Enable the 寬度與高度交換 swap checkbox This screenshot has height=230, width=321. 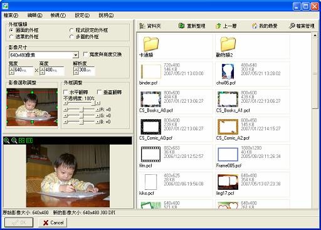click(85, 55)
